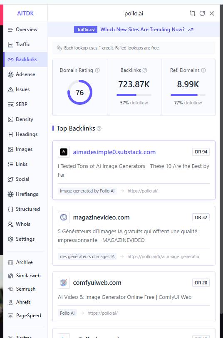223x338 pixels.
Task: Click 'des générateurs d'images IA' anchor tag
Action: [87, 257]
